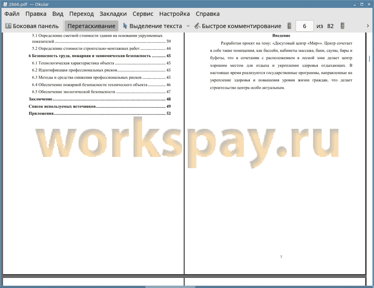Click contents entry Приложения
Screen dimensions: 374x288
[x=99, y=113]
